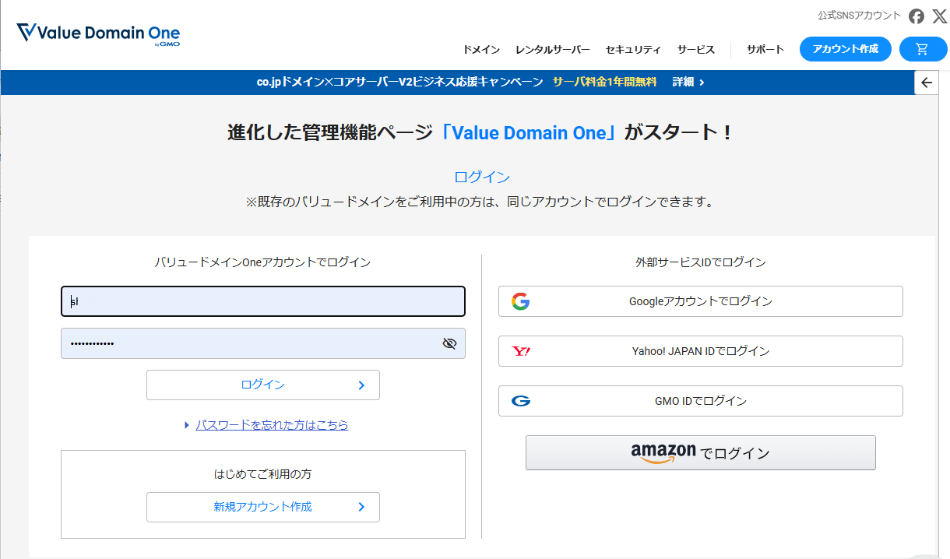Focus the account username input field
The width and height of the screenshot is (950, 559).
(x=263, y=301)
